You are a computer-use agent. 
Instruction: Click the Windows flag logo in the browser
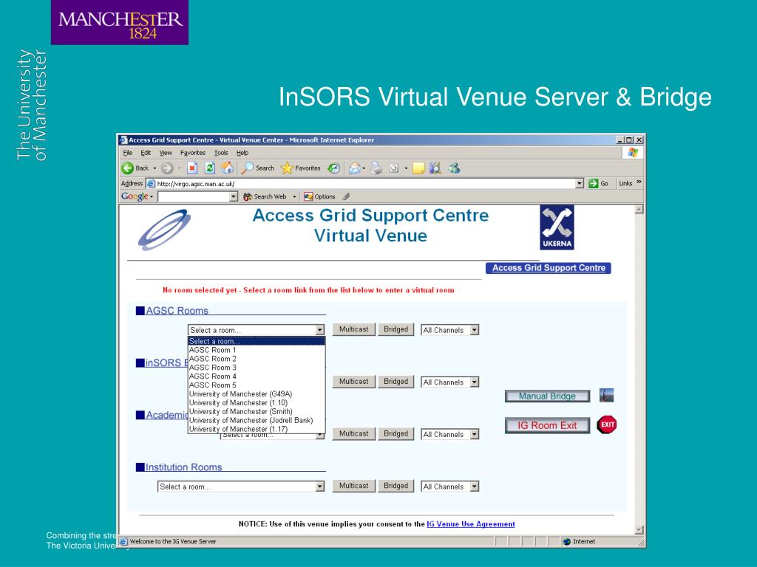pyautogui.click(x=633, y=153)
